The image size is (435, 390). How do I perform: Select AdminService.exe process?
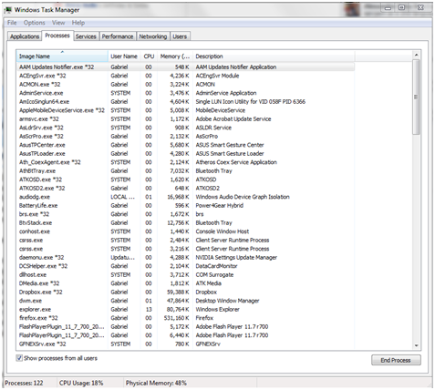[x=185, y=93]
